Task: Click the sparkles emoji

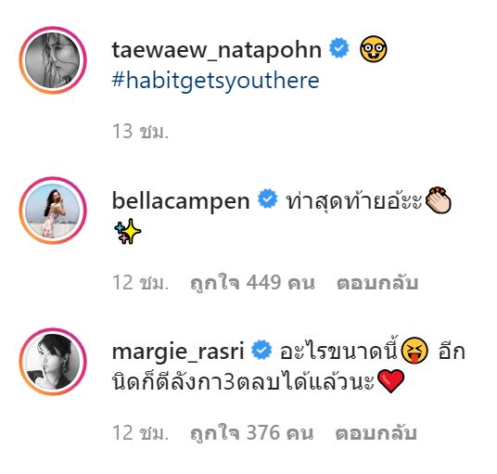Action: [x=127, y=232]
